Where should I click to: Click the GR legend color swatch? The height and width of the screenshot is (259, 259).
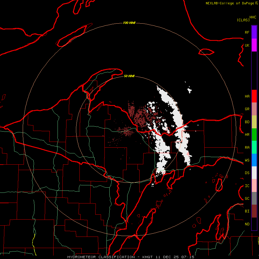click(x=254, y=109)
